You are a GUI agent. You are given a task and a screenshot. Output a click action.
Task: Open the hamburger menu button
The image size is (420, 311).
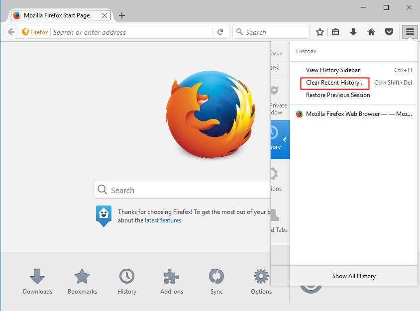(410, 32)
